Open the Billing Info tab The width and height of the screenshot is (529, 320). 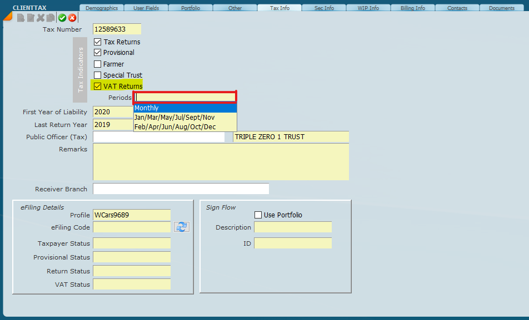point(412,8)
